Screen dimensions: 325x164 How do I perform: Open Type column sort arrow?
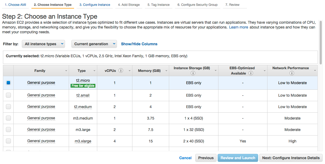pos(94,71)
